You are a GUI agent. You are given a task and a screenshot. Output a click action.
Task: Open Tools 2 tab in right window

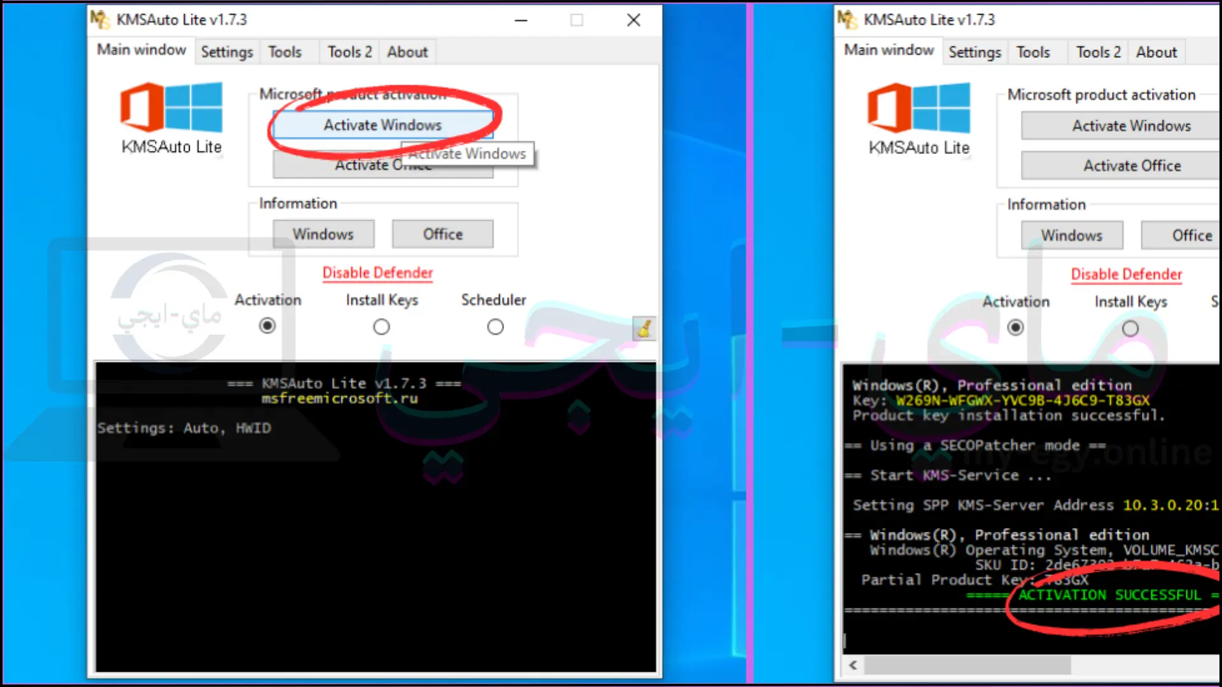coord(1098,52)
